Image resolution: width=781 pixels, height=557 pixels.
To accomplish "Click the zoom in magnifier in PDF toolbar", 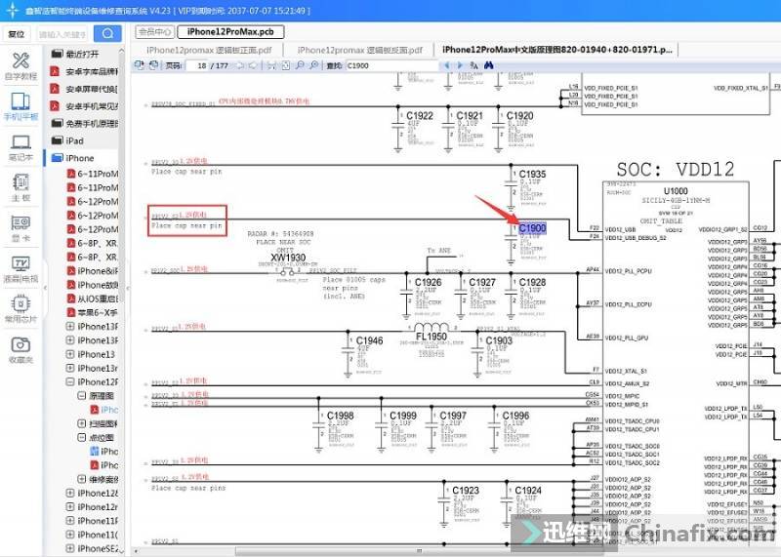I will tap(300, 65).
